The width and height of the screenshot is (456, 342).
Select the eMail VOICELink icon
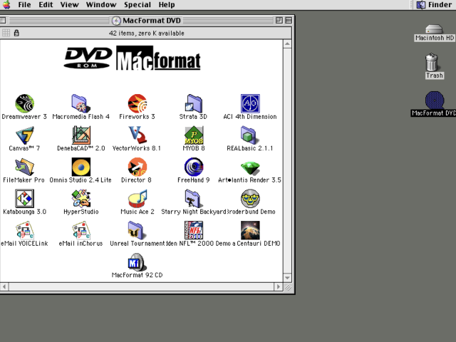(25, 230)
